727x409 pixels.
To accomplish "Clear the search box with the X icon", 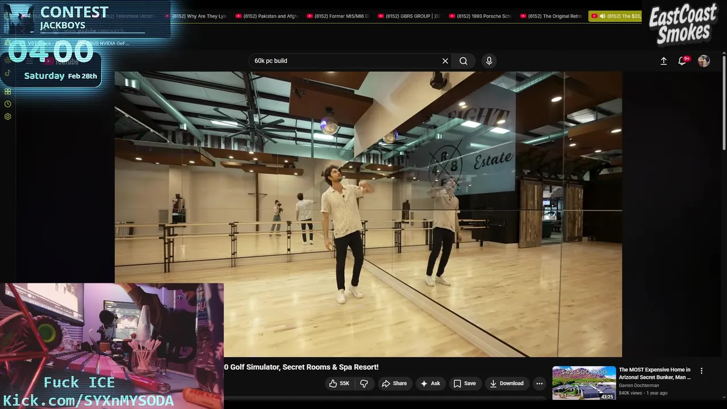I will coord(445,61).
